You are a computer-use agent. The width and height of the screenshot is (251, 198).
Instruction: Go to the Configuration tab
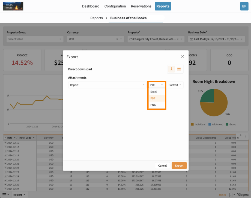(x=115, y=6)
